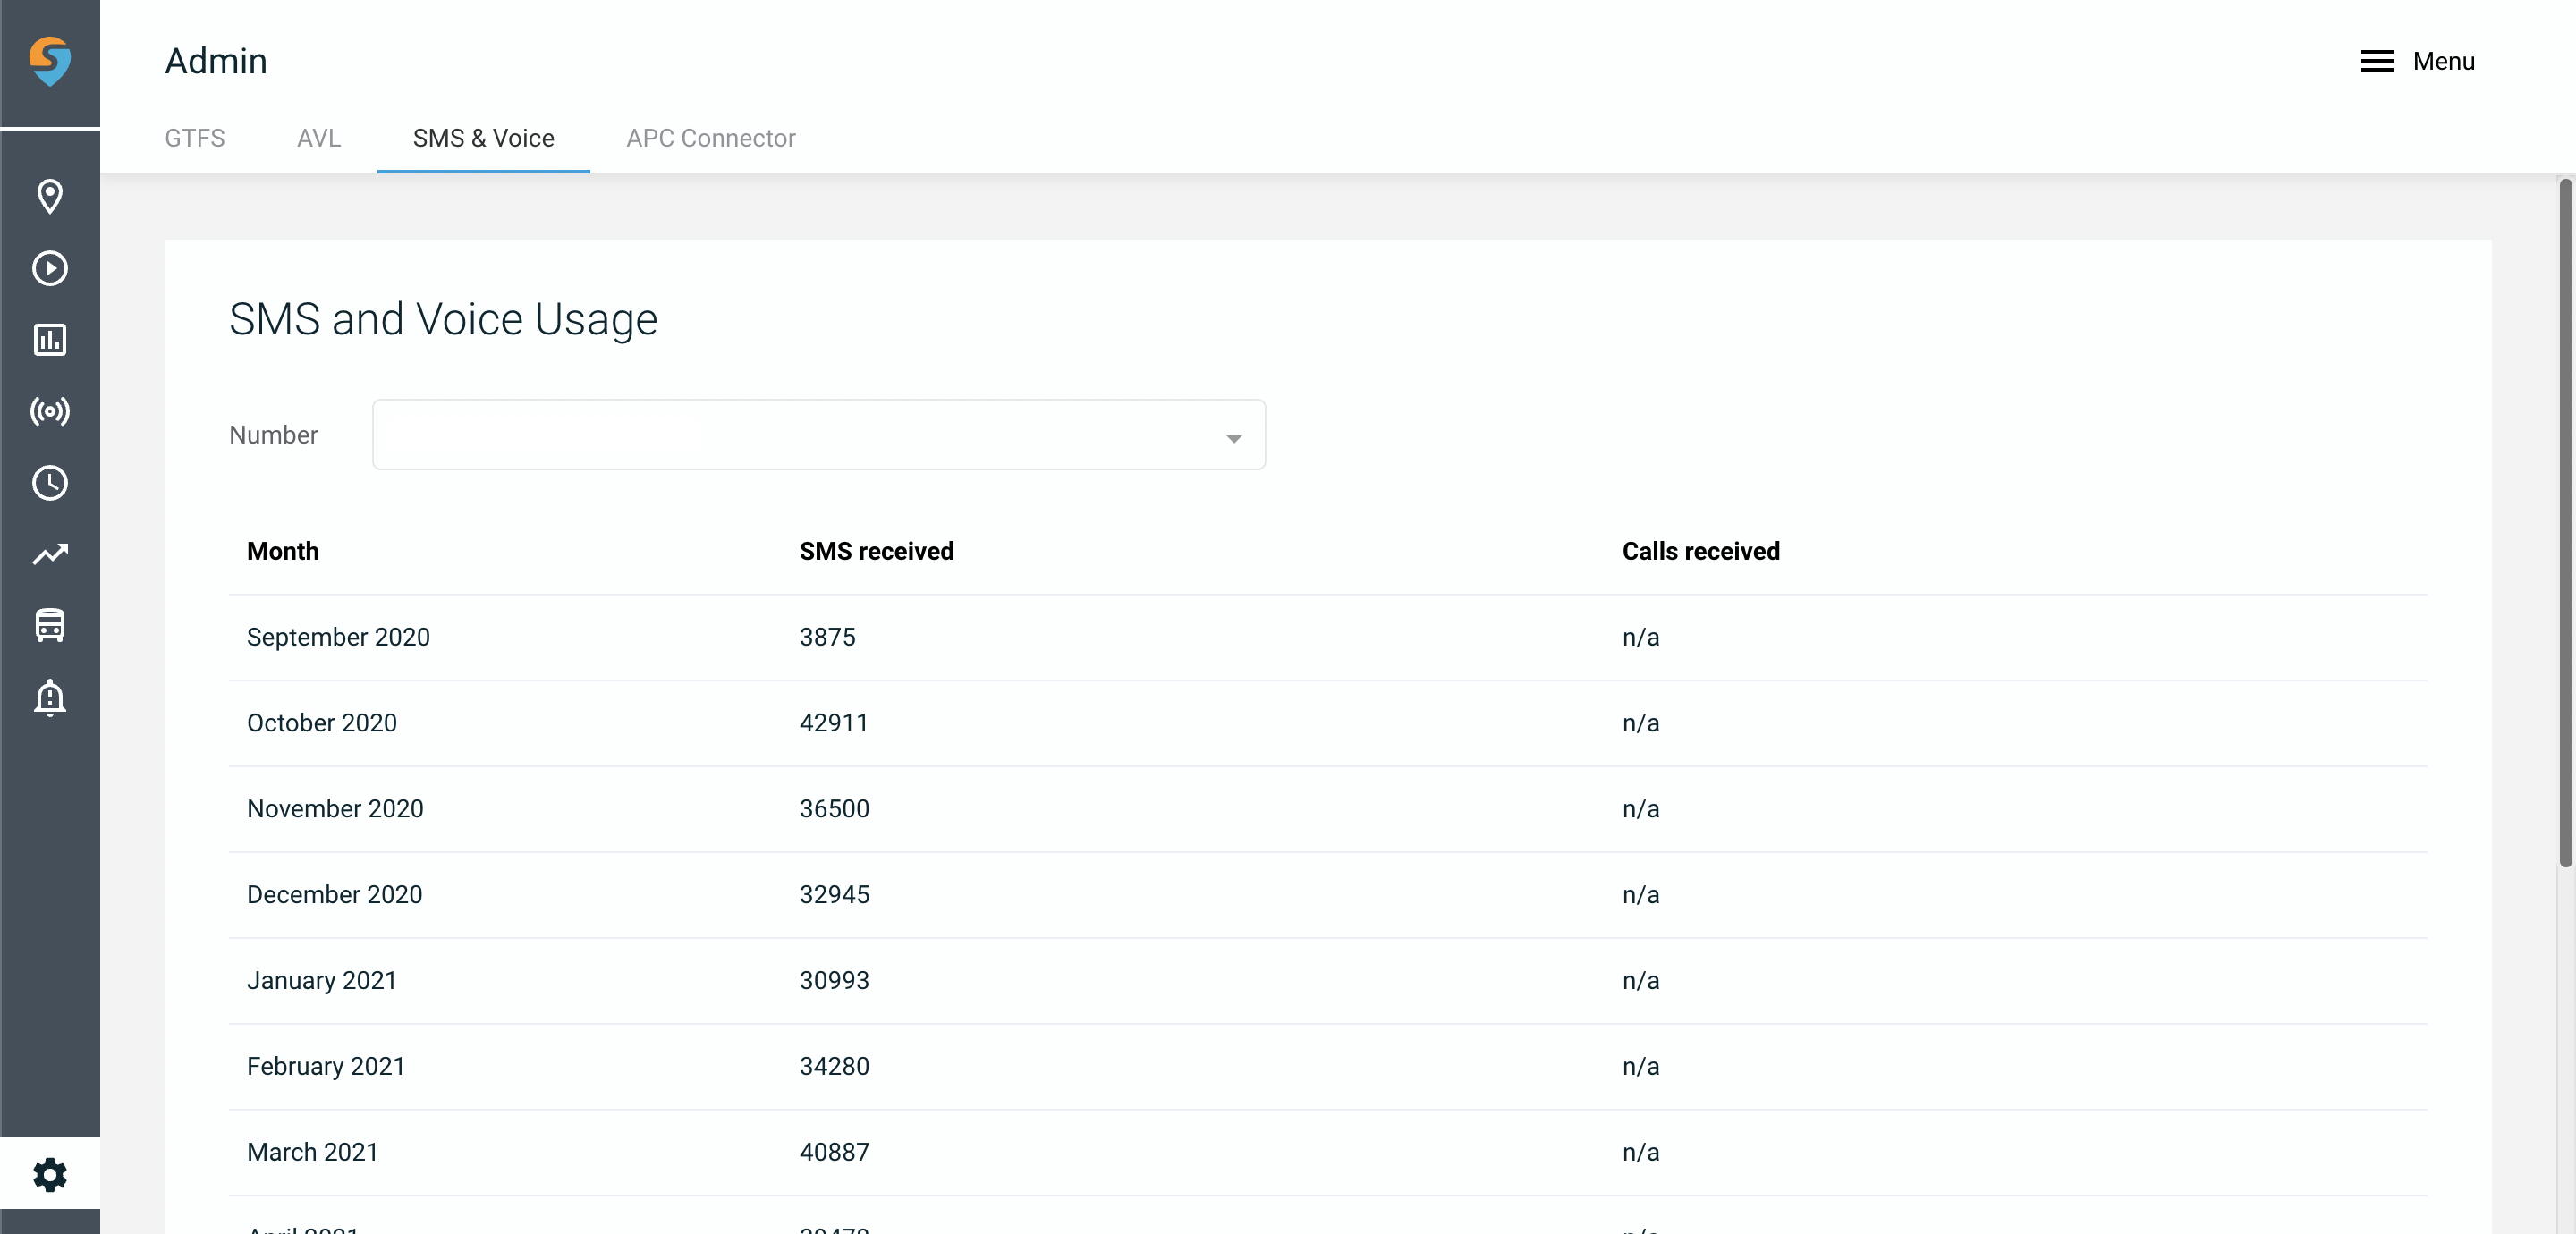Switch to the APC Connector tab
The height and width of the screenshot is (1234, 2576).
click(711, 138)
